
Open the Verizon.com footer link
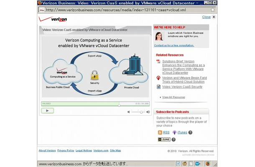click(x=101, y=151)
